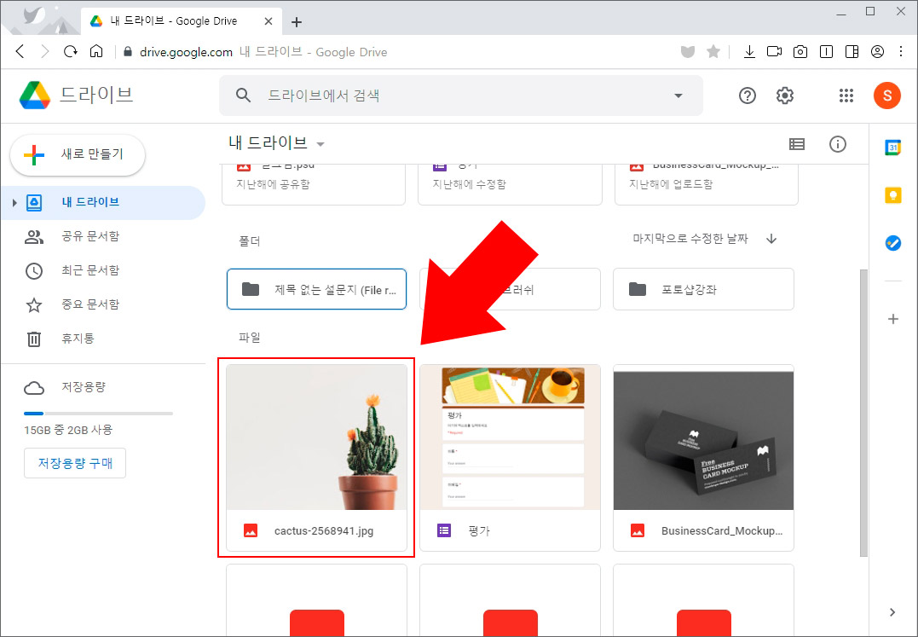
Task: Type in Drive search box
Action: [x=461, y=96]
